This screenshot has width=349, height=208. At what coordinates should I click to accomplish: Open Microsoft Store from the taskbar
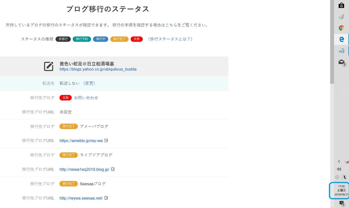pos(341,5)
